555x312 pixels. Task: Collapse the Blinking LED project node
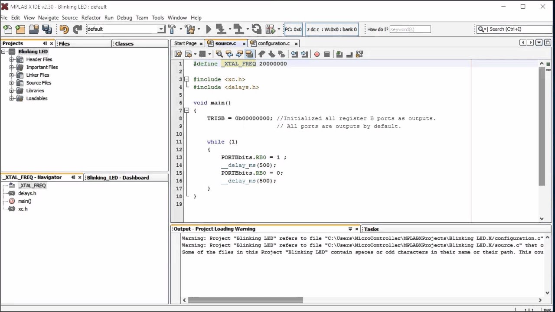click(3, 52)
